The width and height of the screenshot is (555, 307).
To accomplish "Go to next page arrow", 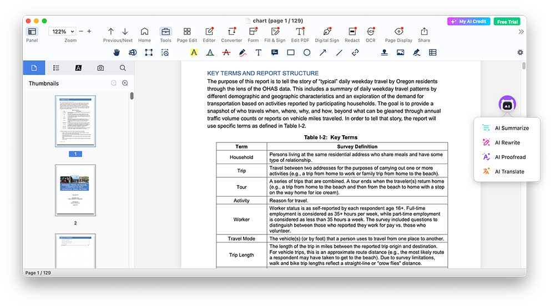I will tap(125, 32).
